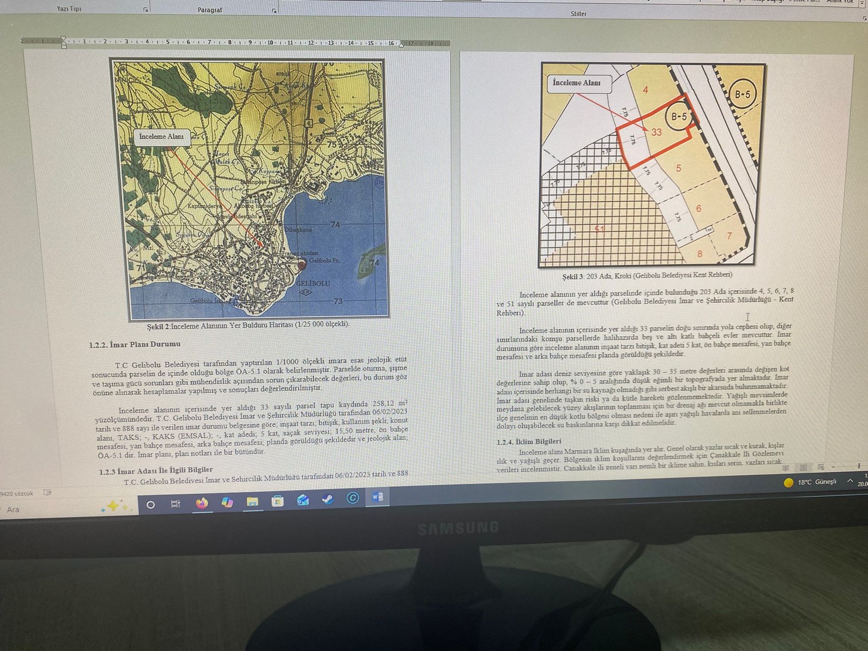Open the Copilot app in taskbar

pyautogui.click(x=227, y=502)
